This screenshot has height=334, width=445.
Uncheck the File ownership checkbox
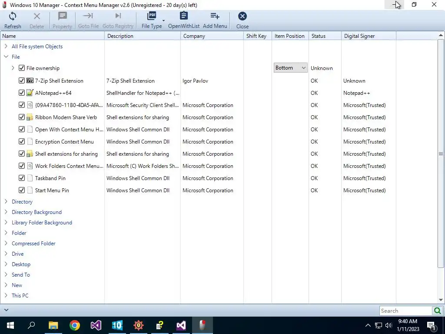22,68
